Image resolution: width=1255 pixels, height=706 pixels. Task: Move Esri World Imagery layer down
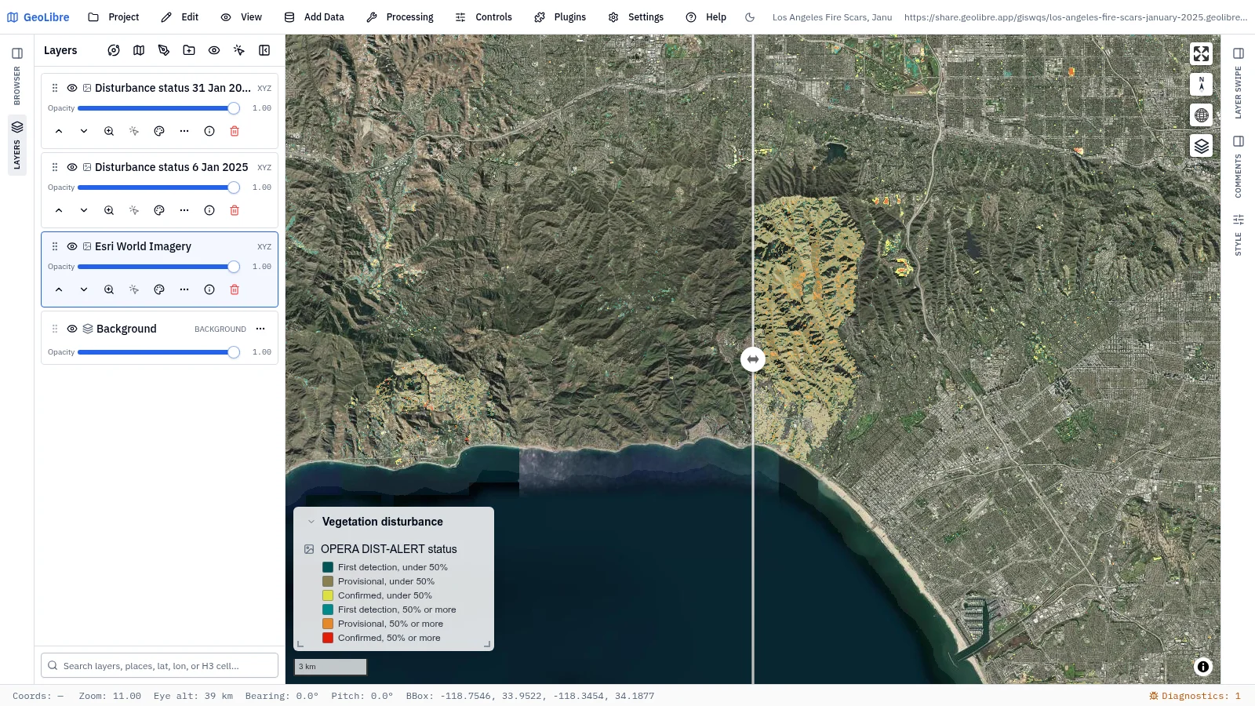pos(84,289)
